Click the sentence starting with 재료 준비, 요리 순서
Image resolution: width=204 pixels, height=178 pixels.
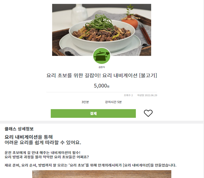point(90,165)
